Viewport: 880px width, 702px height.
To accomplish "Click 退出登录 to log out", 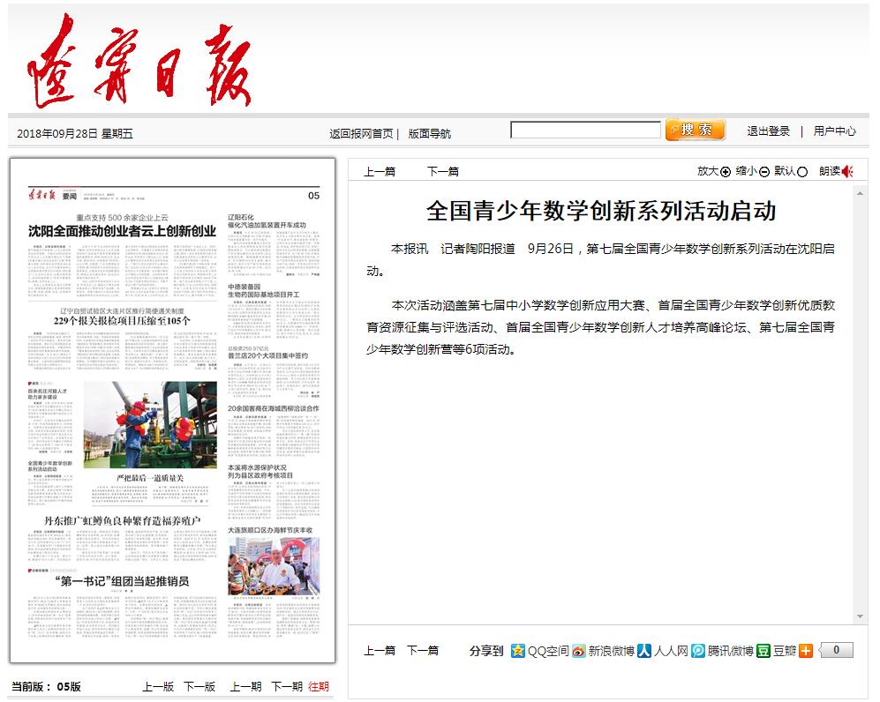I will point(768,131).
